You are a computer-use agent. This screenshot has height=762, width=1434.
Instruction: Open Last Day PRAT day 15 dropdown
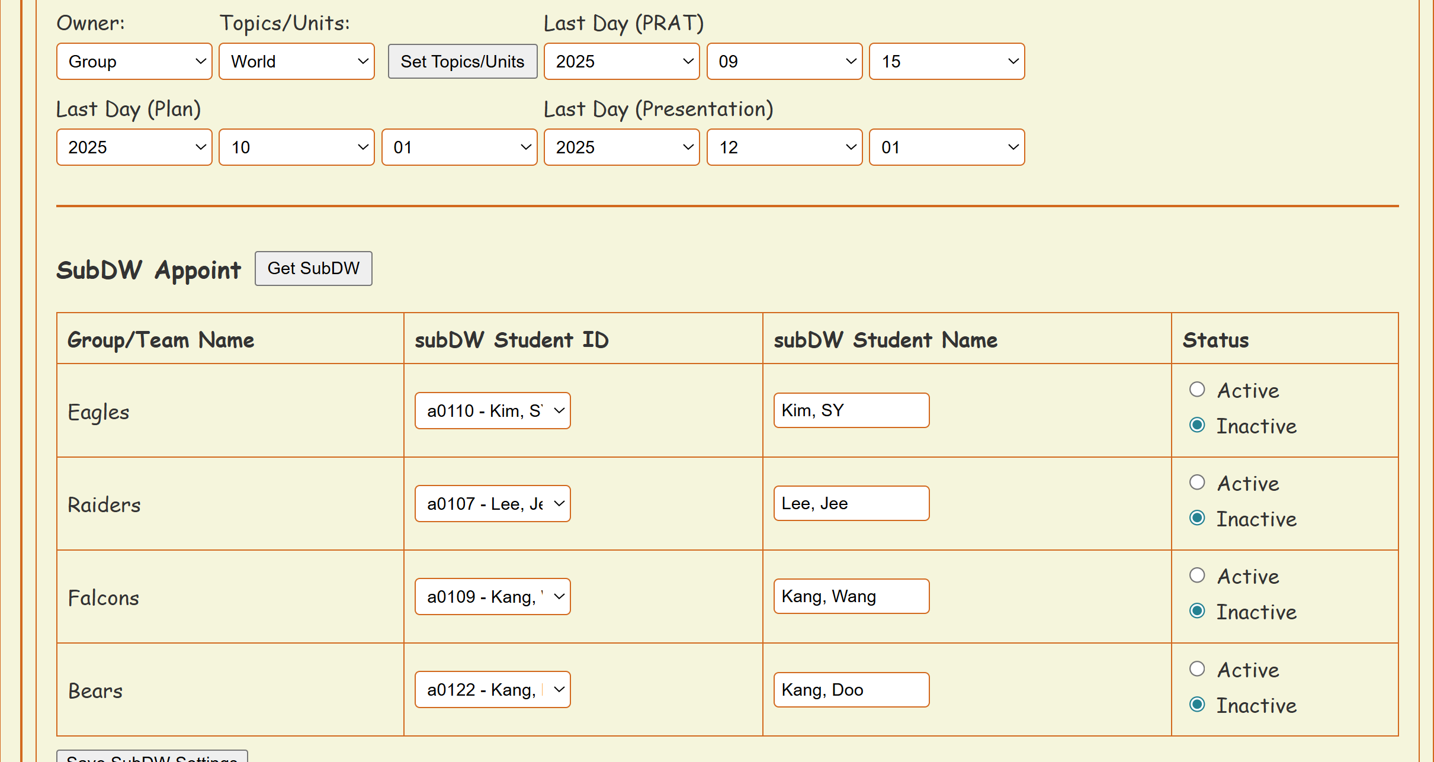(x=947, y=61)
